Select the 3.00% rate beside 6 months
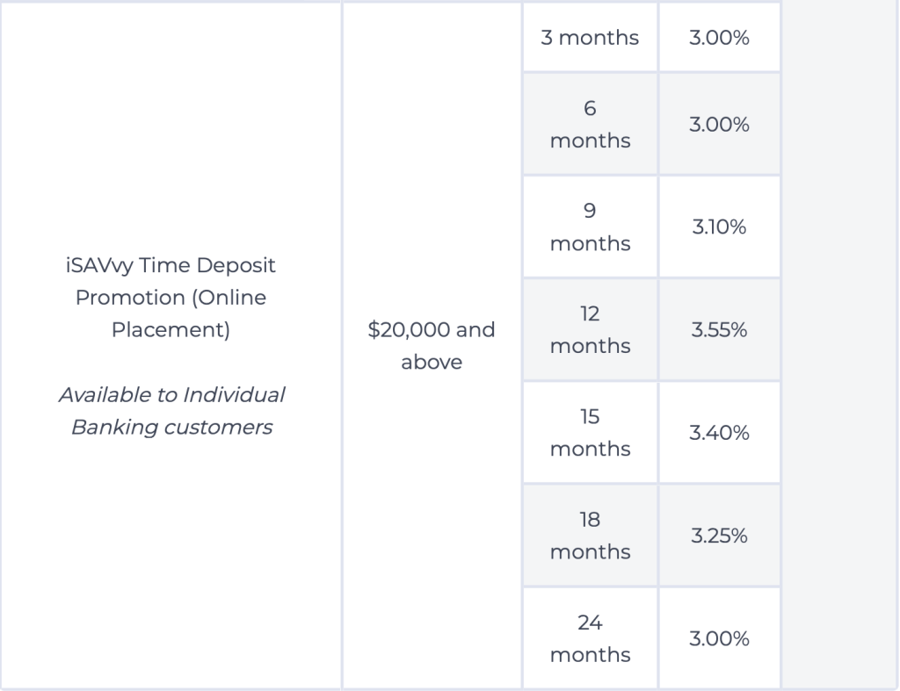Viewport: 900px width, 691px height. point(719,124)
